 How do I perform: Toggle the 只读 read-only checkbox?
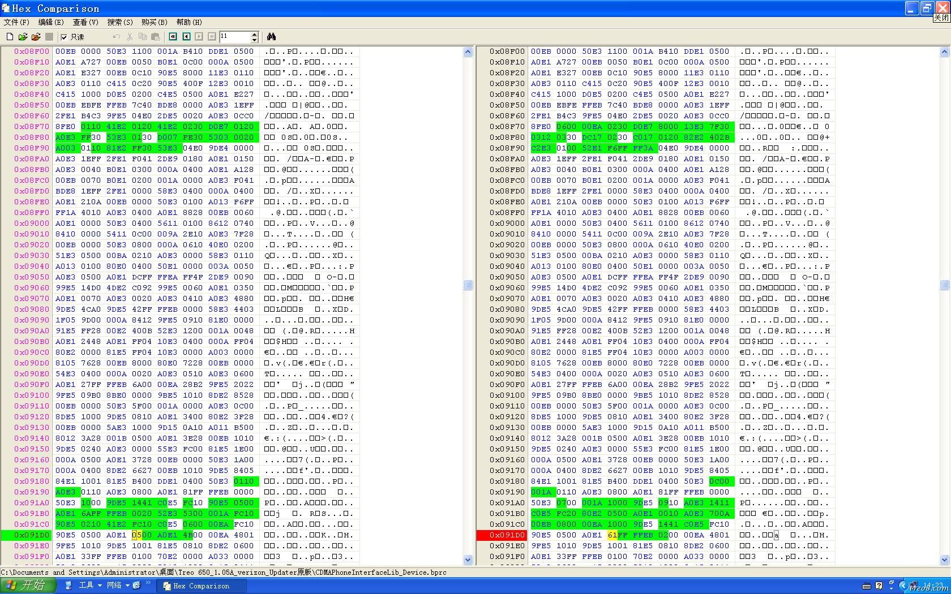pos(72,37)
